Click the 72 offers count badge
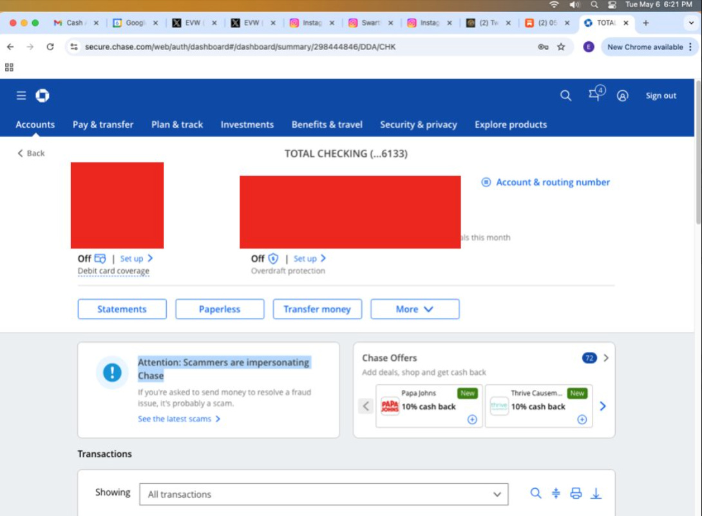 point(589,358)
